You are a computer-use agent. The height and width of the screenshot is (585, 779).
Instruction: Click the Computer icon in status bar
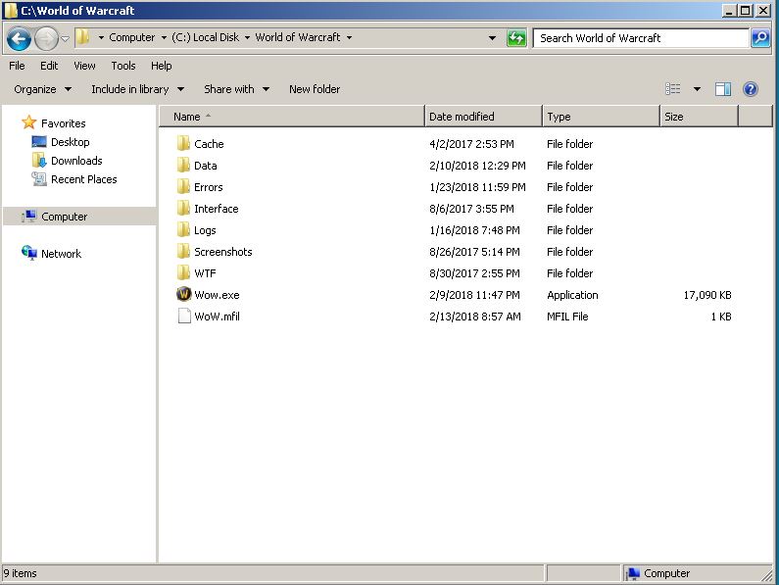(x=633, y=573)
